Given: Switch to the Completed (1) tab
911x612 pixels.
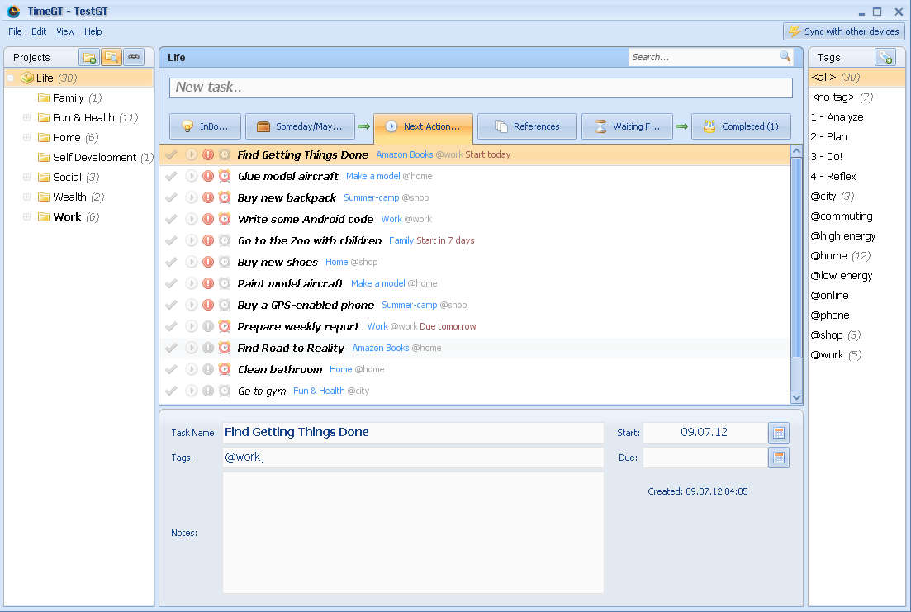Looking at the screenshot, I should pos(741,126).
